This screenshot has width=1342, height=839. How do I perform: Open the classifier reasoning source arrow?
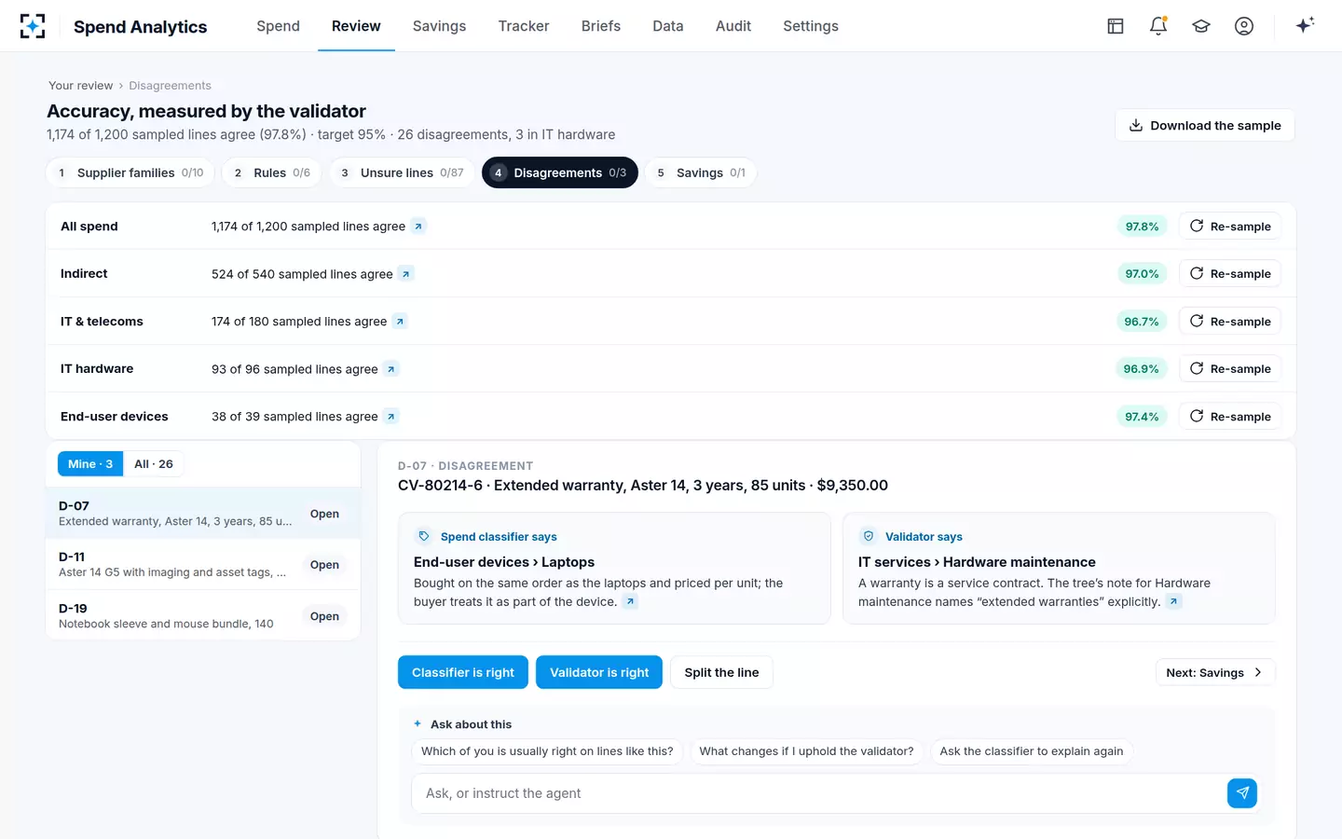(631, 602)
